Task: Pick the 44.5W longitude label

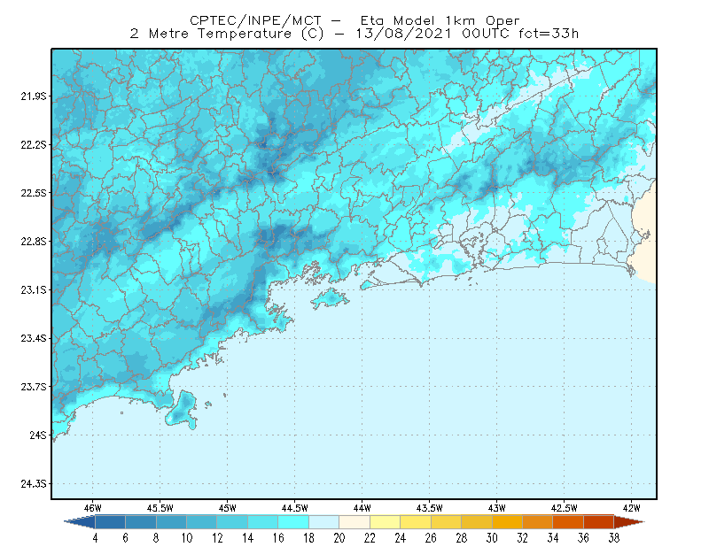Action: [295, 508]
